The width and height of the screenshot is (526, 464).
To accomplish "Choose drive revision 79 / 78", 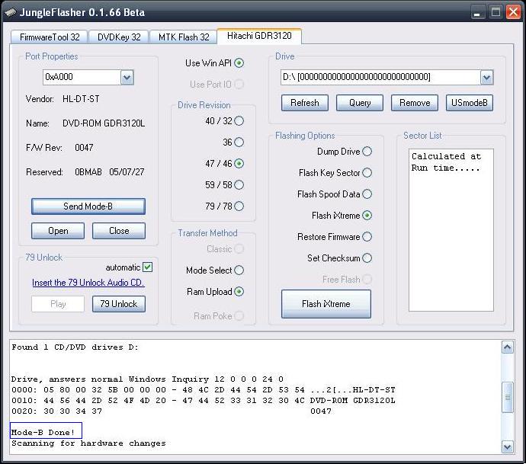I will coord(239,206).
